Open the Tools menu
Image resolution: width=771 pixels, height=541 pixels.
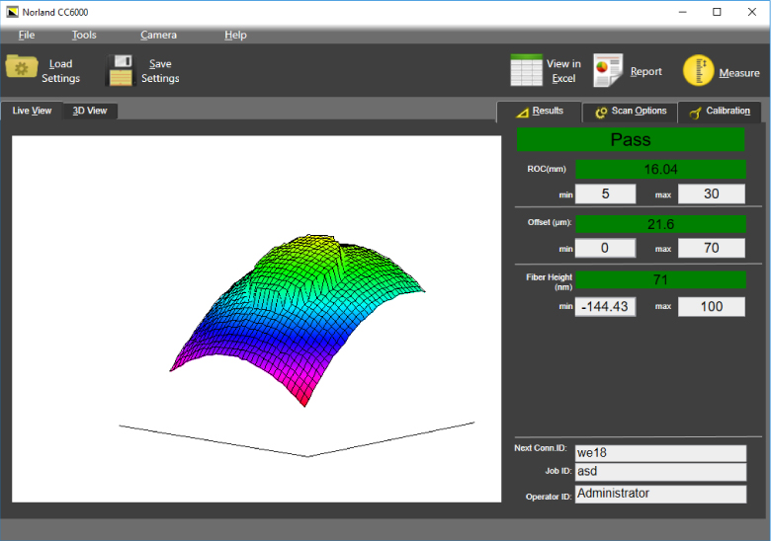coord(84,35)
